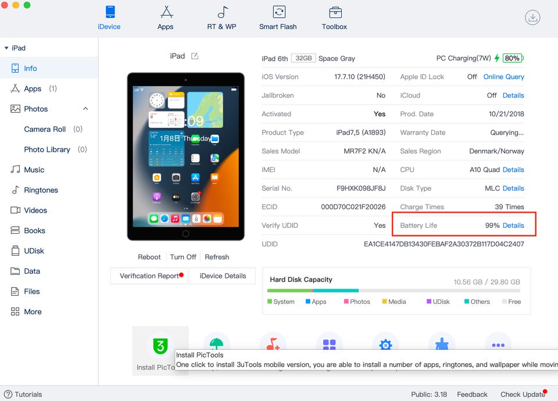This screenshot has height=401, width=558.
Task: Open Music in the sidebar
Action: (49, 170)
